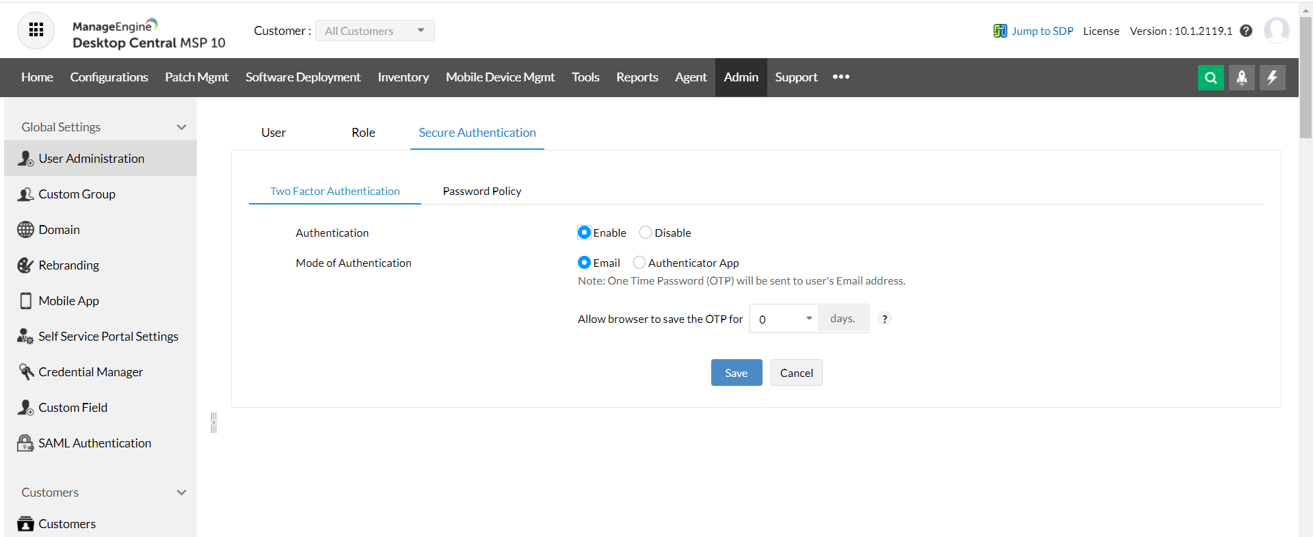Click the Domain globe icon
Image resolution: width=1313 pixels, height=537 pixels.
click(x=25, y=230)
